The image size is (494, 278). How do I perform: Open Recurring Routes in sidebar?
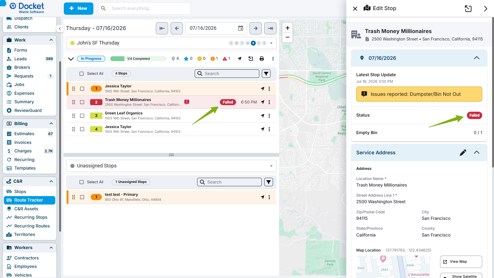pos(32,226)
